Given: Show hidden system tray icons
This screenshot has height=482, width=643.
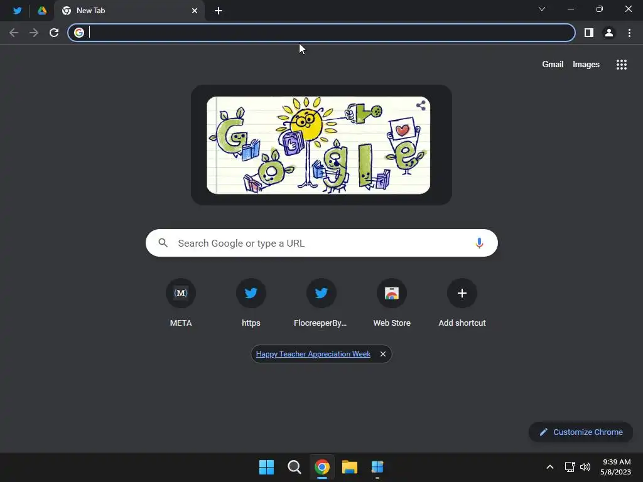Looking at the screenshot, I should tap(550, 467).
